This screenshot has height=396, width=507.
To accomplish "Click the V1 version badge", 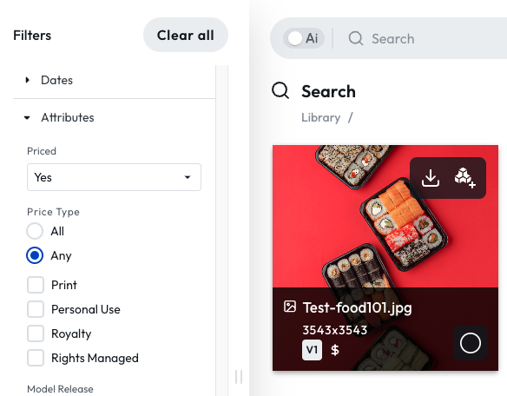I will pyautogui.click(x=312, y=350).
